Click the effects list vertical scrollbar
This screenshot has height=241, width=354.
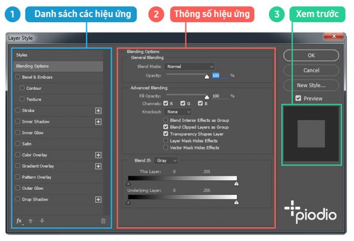[x=106, y=133]
